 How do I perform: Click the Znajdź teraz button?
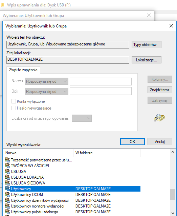click(160, 90)
